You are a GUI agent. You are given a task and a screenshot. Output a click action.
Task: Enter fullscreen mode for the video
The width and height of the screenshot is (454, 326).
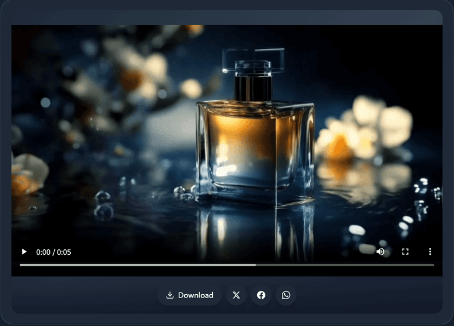tap(405, 252)
